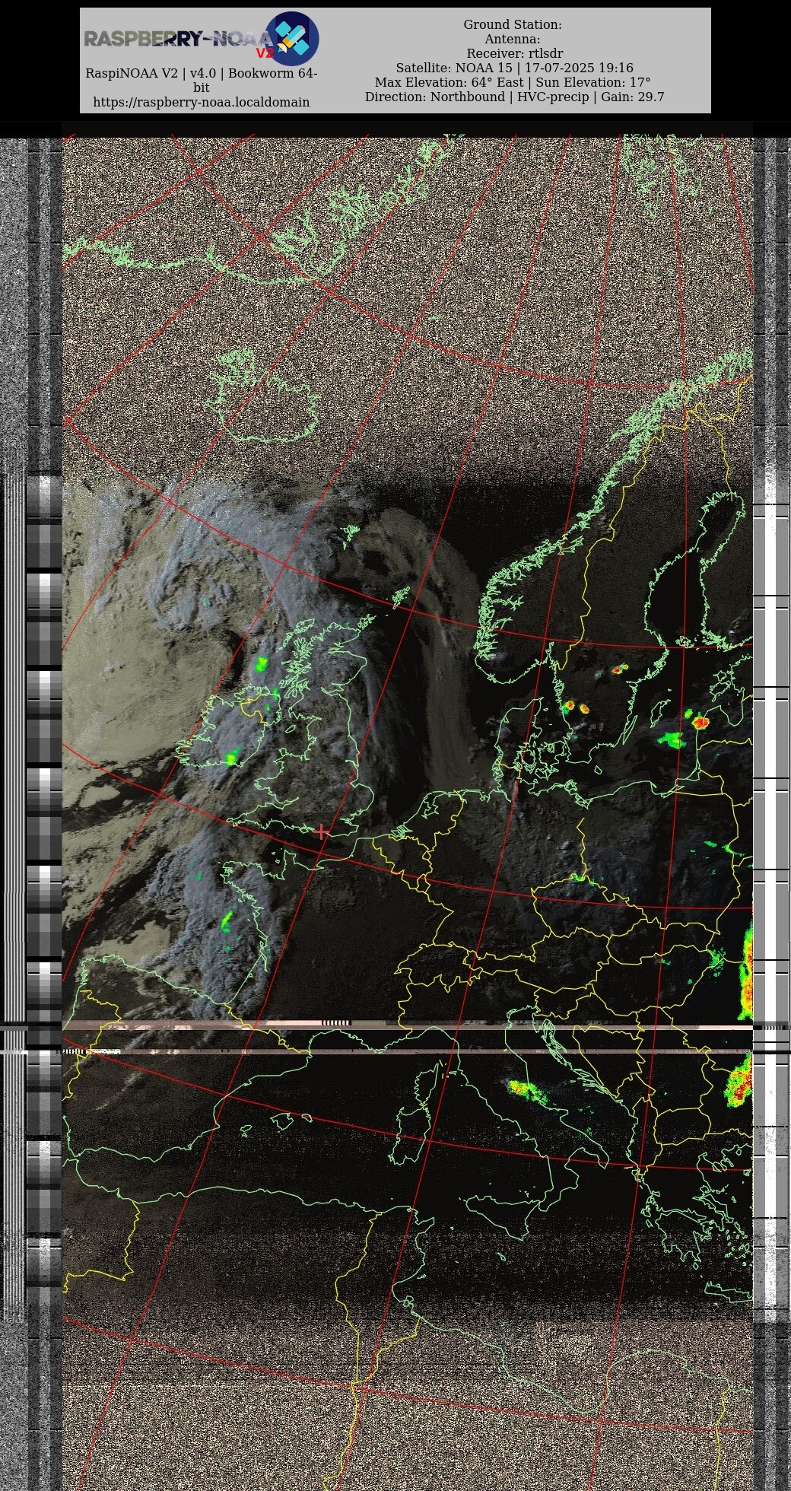Click the "Receiver: rtlsdr" text

[x=515, y=54]
